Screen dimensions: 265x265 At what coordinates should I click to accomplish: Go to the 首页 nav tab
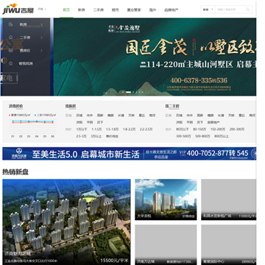pos(66,10)
